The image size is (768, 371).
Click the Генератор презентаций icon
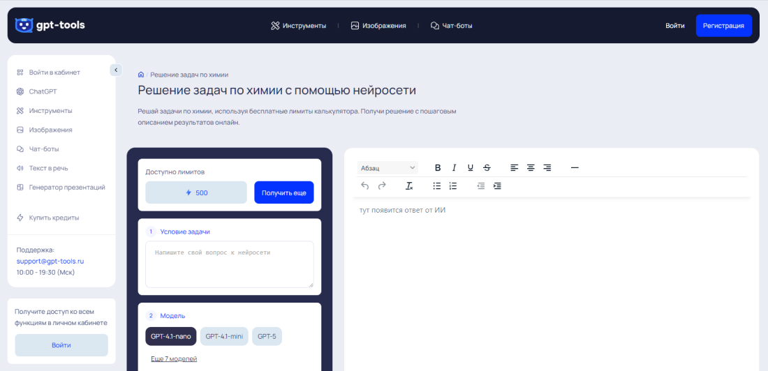(x=20, y=187)
